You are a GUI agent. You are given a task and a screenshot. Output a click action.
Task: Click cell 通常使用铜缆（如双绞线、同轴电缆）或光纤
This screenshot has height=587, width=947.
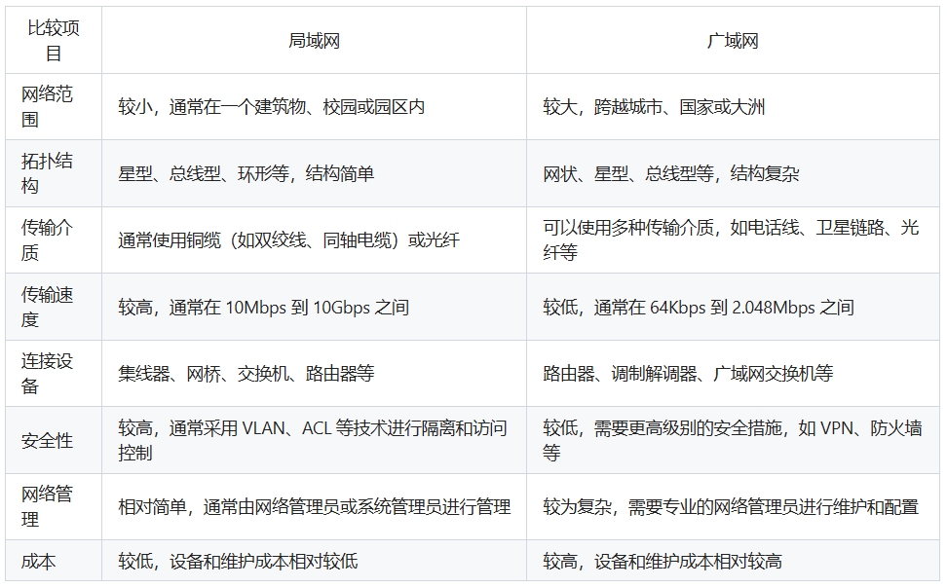coord(314,240)
